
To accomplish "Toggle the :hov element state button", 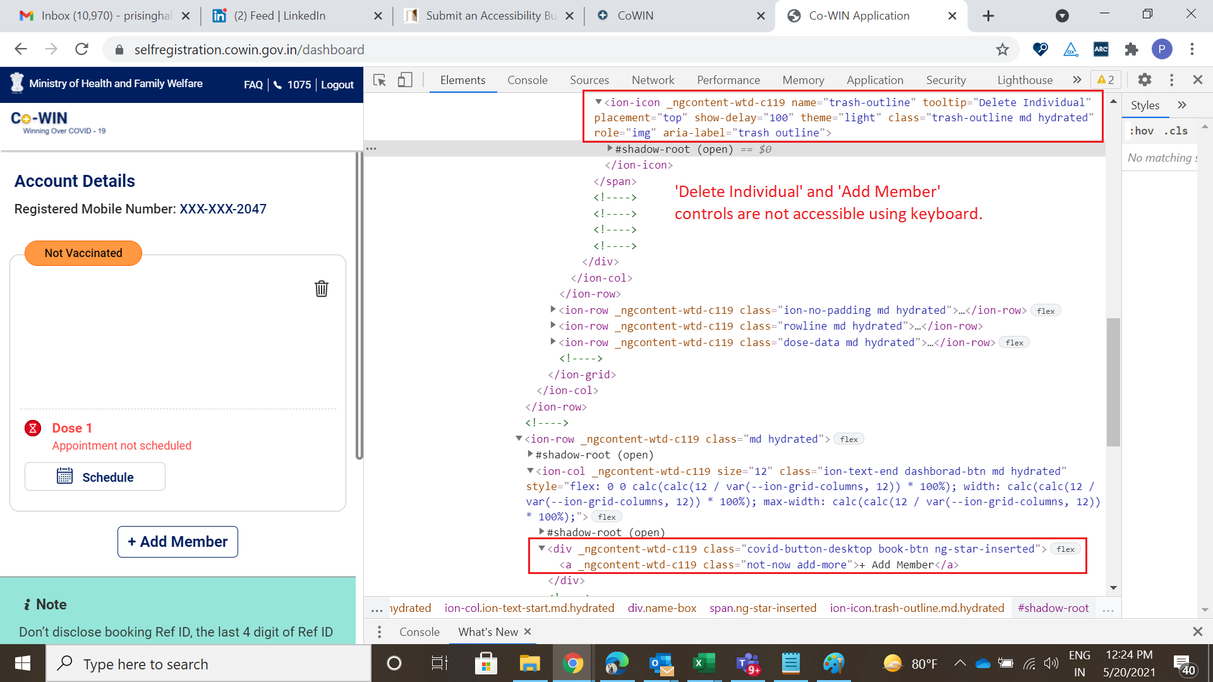I will 1141,131.
